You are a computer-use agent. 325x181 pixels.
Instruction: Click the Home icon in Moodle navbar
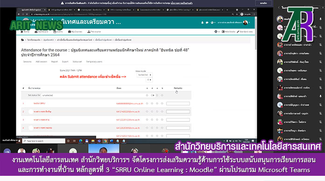(22, 31)
